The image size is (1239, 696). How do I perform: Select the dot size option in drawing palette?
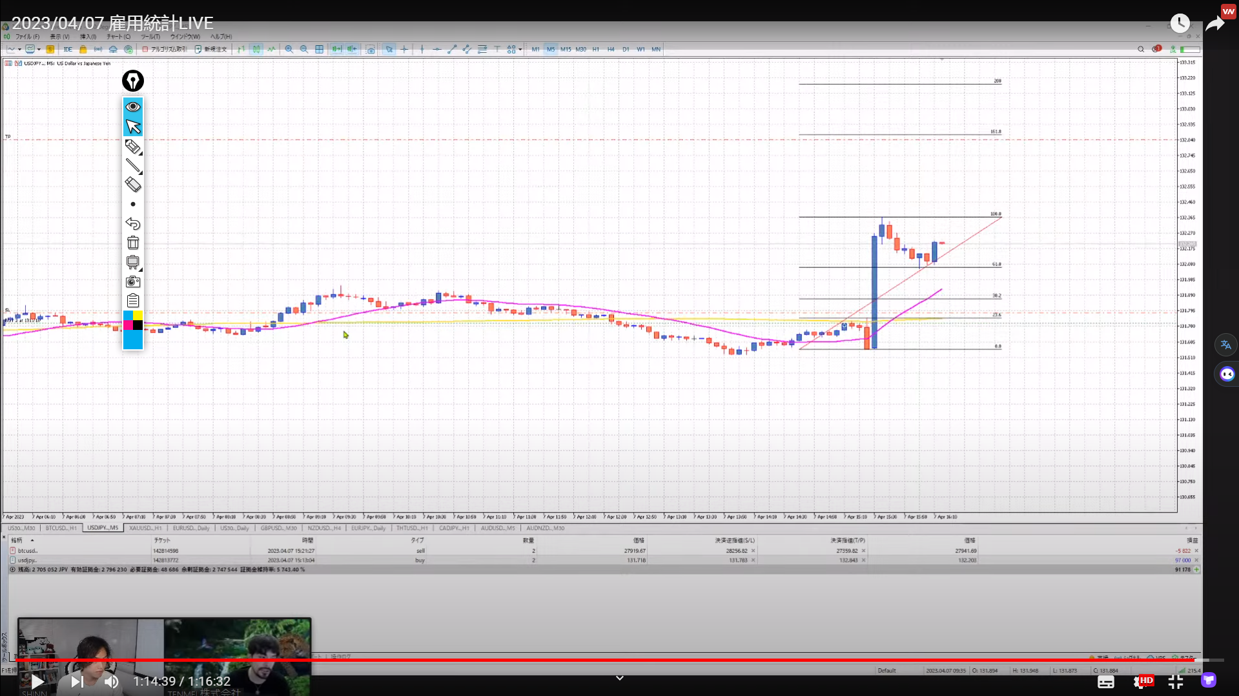pyautogui.click(x=133, y=204)
